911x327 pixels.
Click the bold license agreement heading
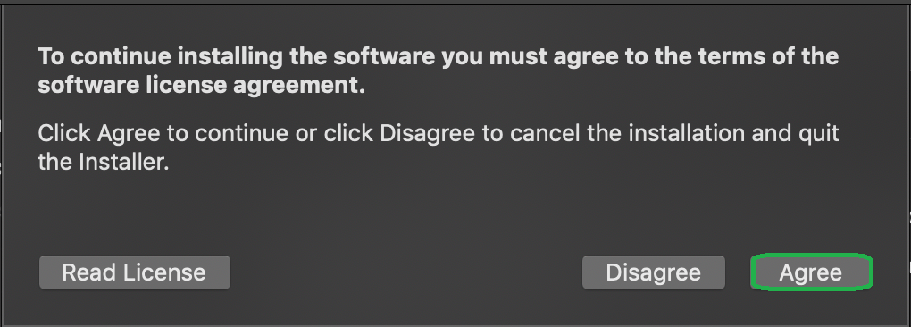point(438,71)
